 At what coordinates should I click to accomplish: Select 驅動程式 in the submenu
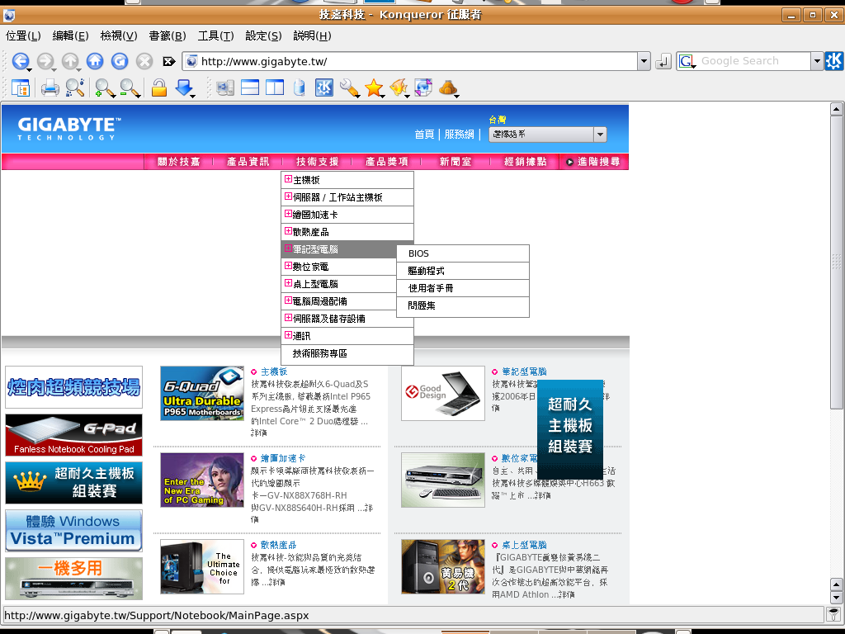coord(427,271)
